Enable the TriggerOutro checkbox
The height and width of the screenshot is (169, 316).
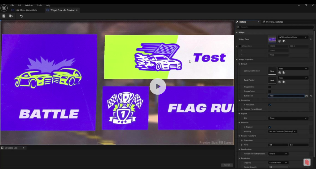[x=270, y=91]
